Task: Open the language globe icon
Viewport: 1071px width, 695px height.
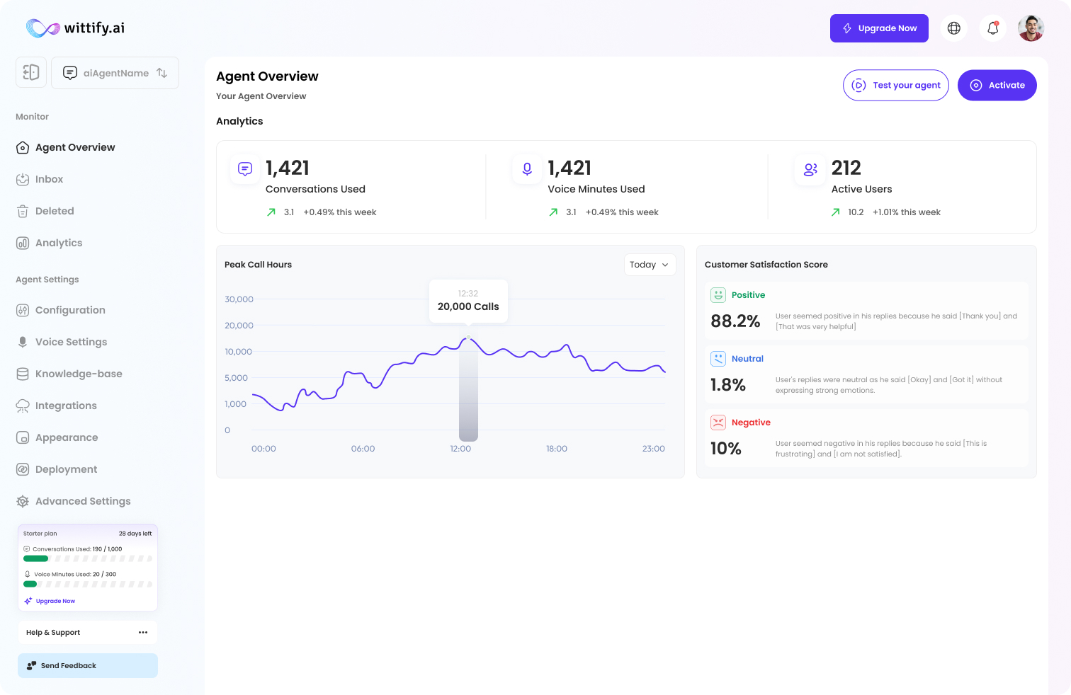Action: [x=954, y=28]
